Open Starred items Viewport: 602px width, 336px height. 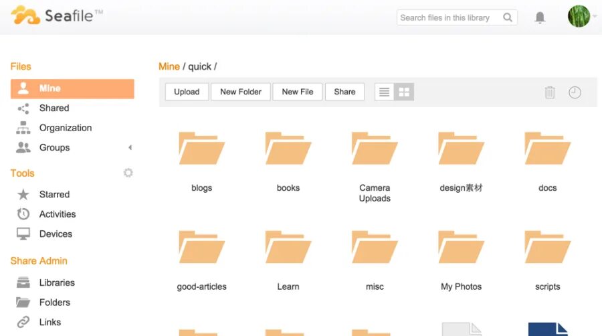[x=54, y=194]
